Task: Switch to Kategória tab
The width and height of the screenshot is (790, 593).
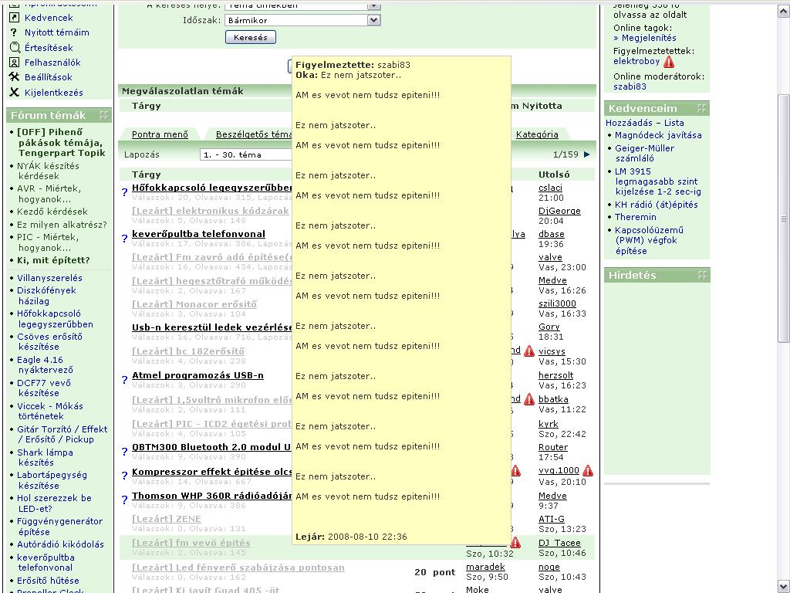Action: tap(537, 134)
